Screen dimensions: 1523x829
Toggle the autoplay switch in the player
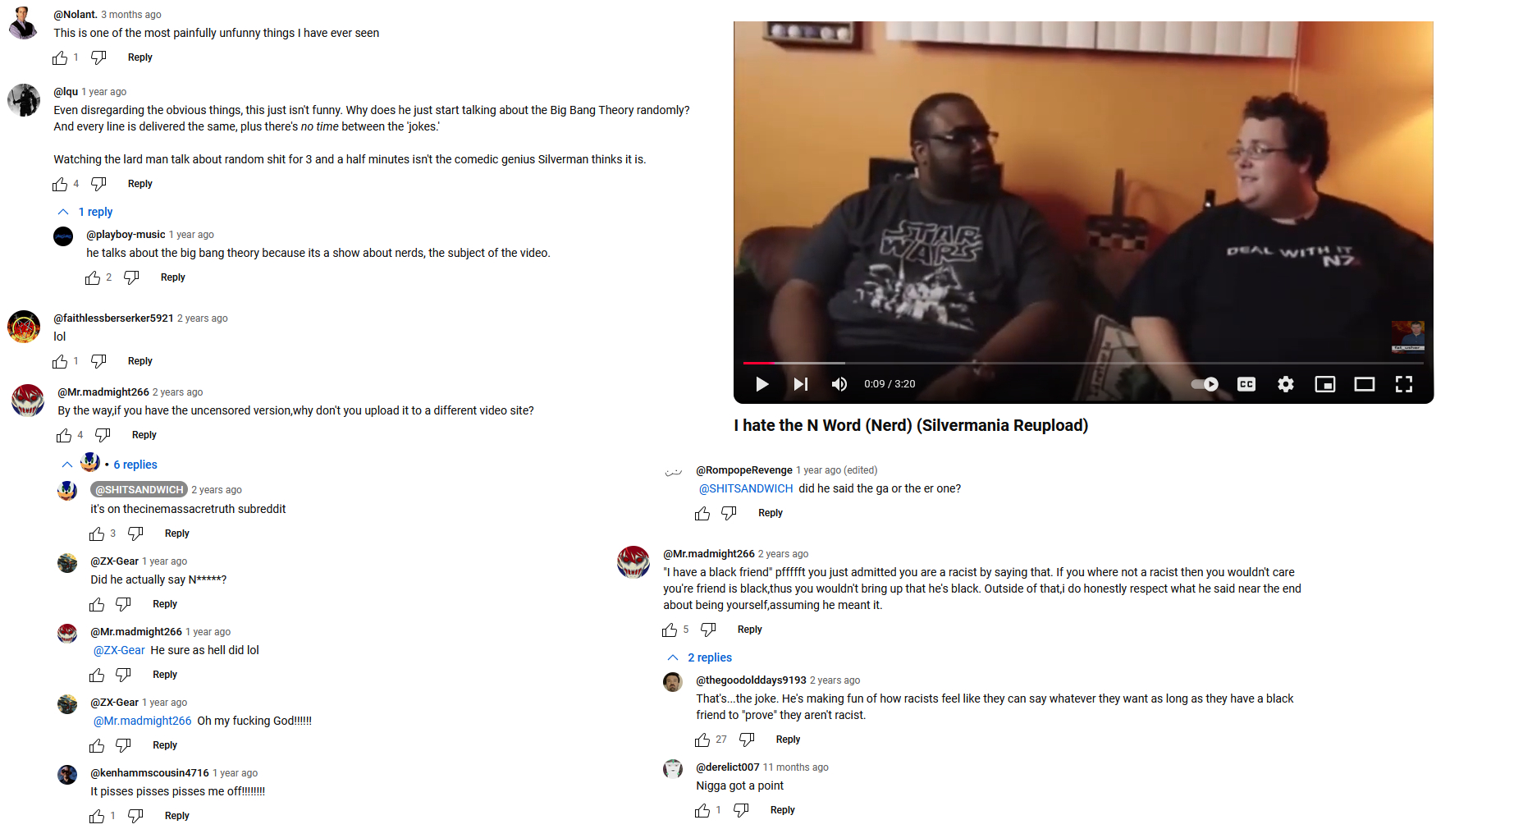(x=1205, y=384)
